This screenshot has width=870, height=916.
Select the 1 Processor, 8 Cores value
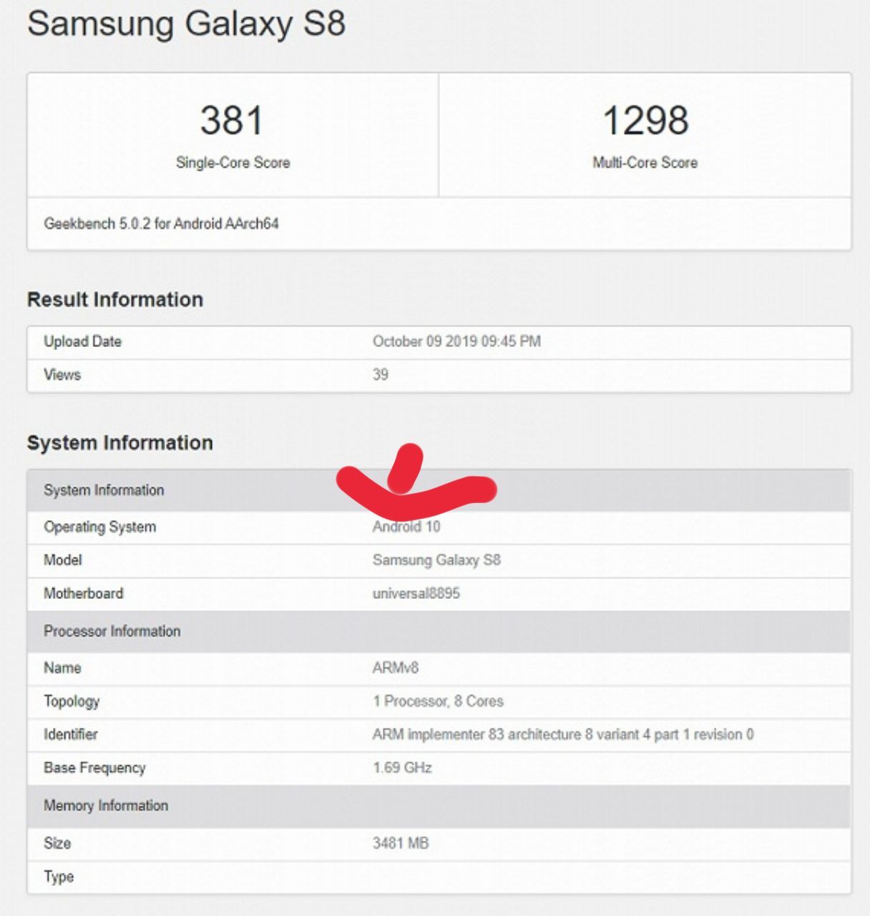click(x=438, y=701)
